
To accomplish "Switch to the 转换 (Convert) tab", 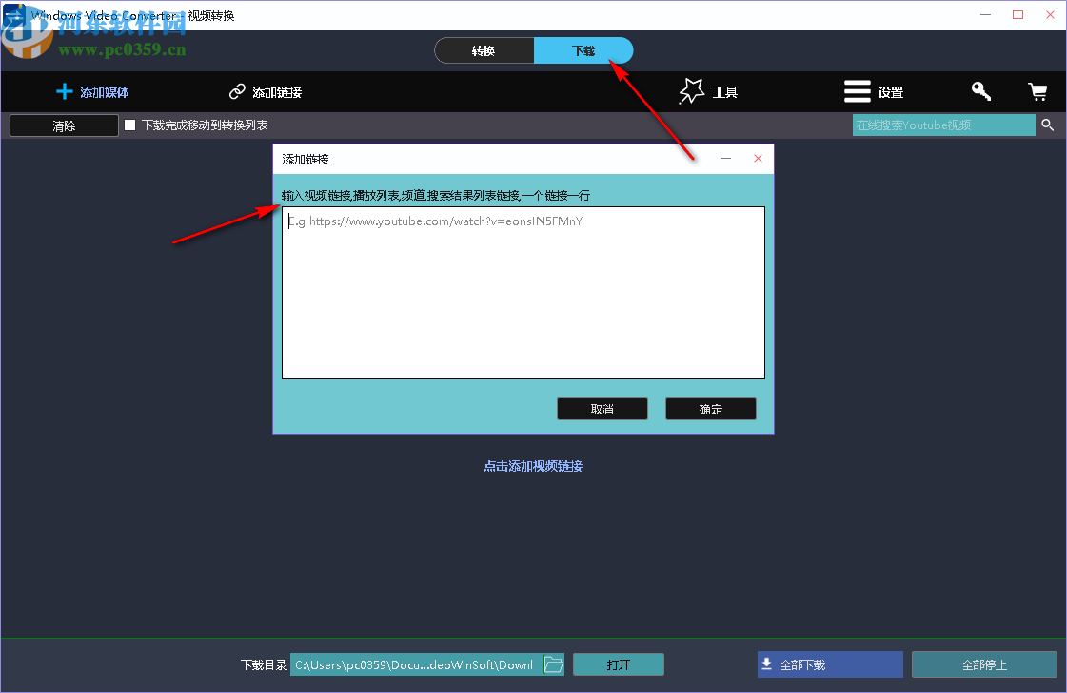I will click(484, 49).
